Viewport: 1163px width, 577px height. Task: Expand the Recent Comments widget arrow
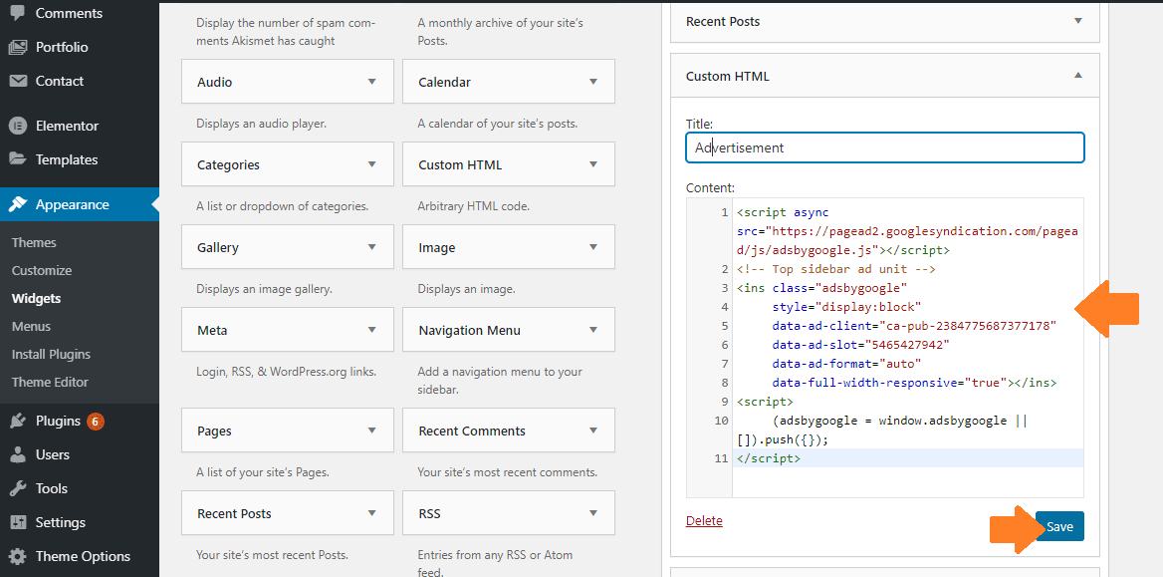[x=592, y=431]
